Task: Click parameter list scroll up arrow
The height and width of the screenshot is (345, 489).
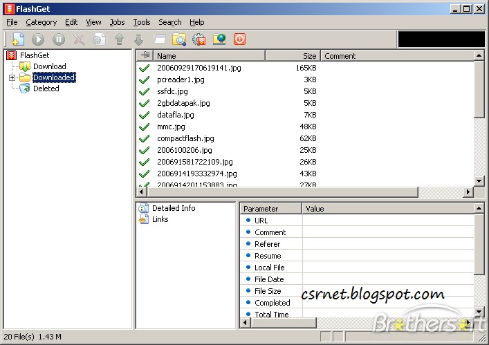Action: 479,208
